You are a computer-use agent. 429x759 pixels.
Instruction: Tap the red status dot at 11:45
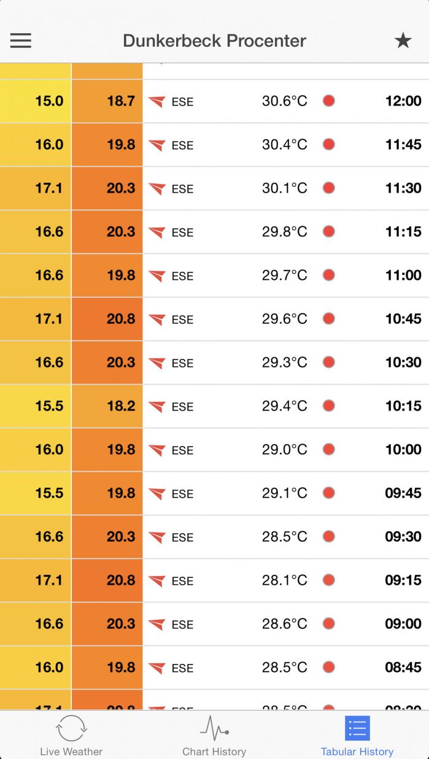329,144
